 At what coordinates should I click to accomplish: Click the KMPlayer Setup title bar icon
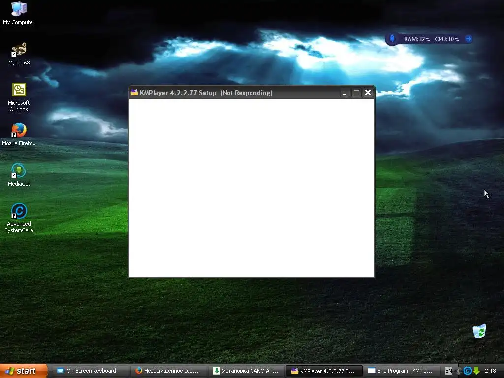coord(134,92)
